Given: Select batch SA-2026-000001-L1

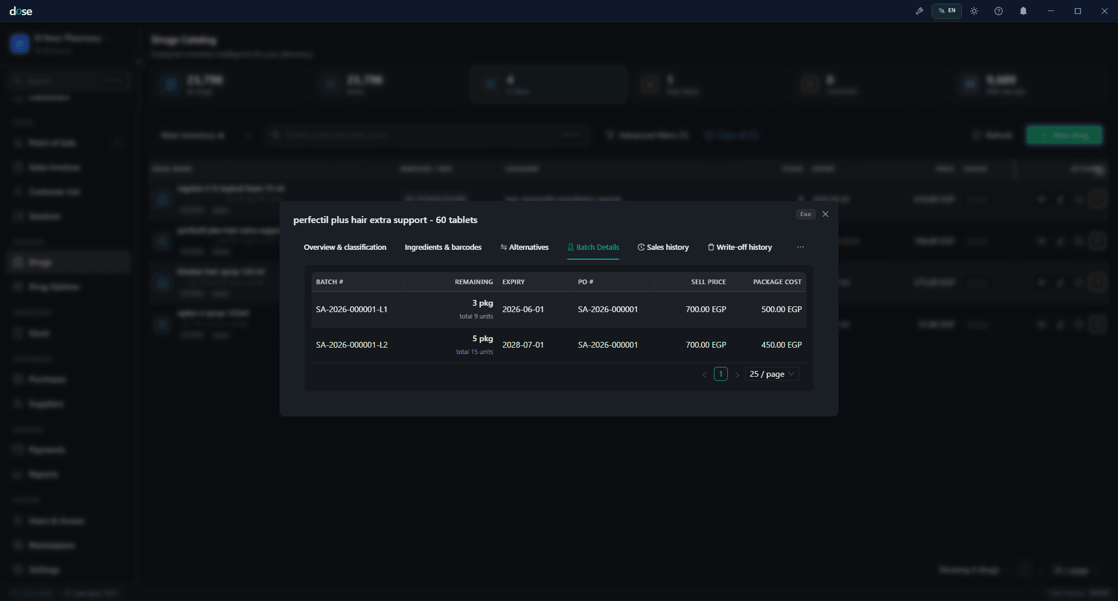Looking at the screenshot, I should 352,309.
